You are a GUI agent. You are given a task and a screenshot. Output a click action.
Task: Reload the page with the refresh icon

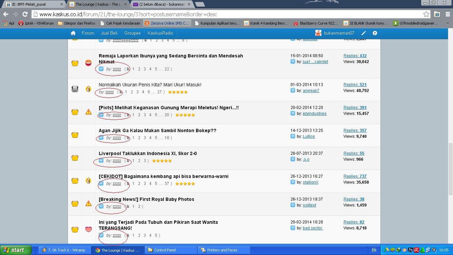pyautogui.click(x=25, y=15)
